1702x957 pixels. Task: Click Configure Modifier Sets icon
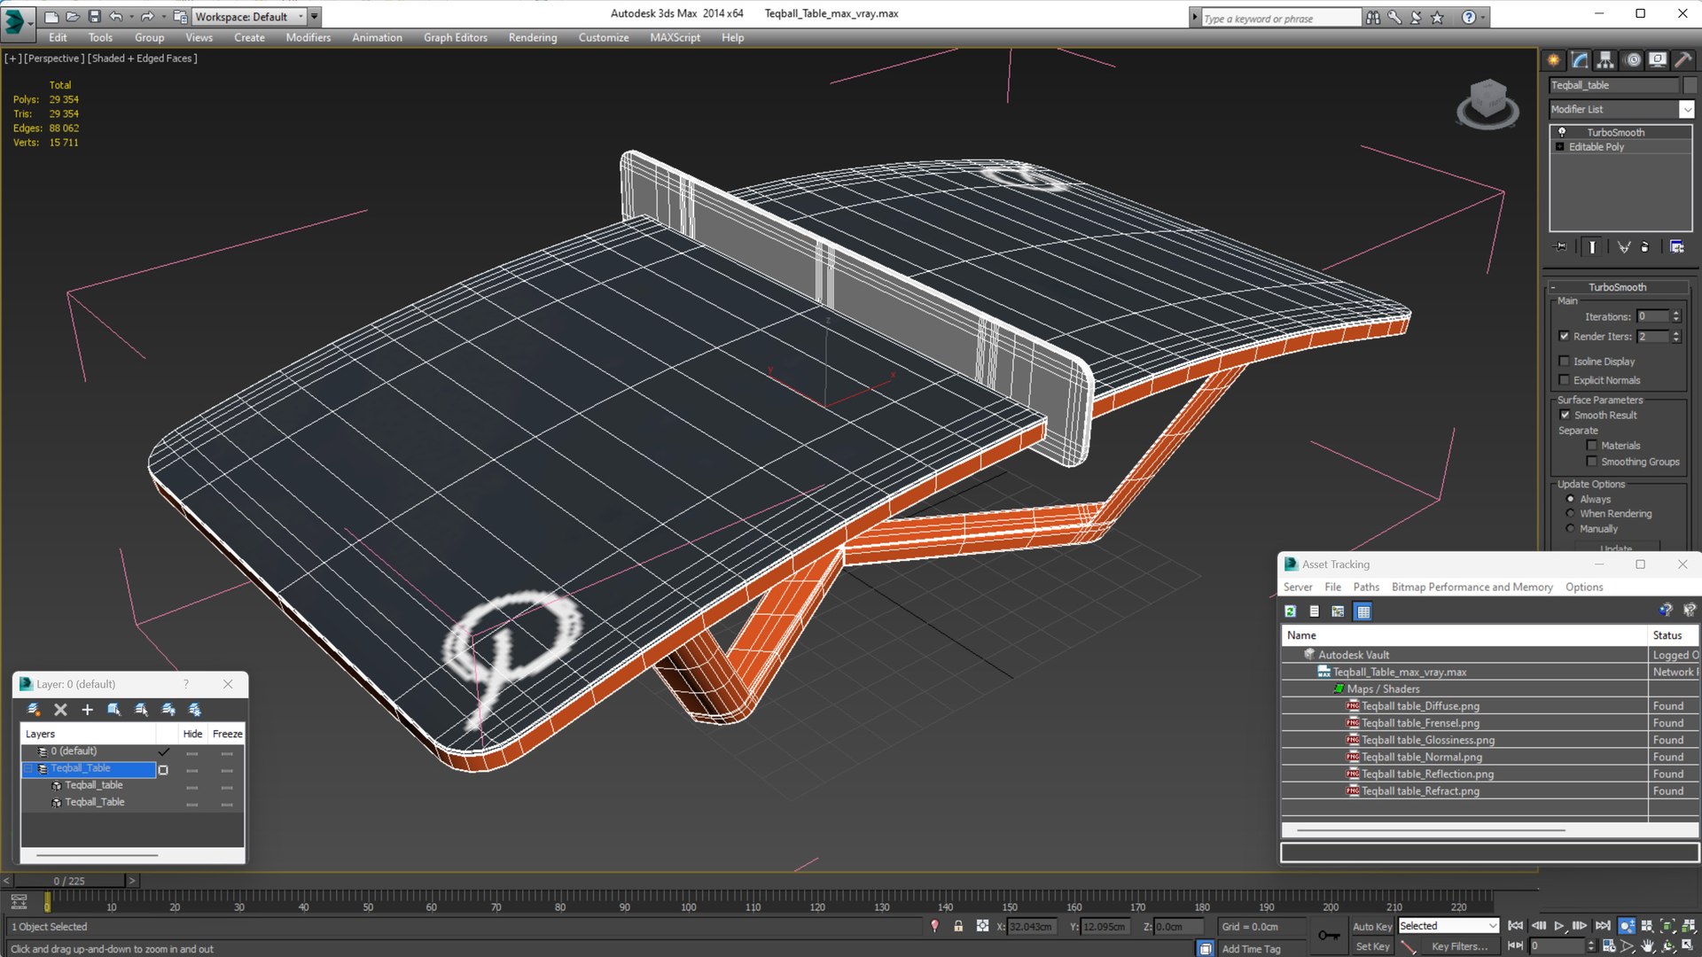click(1676, 247)
